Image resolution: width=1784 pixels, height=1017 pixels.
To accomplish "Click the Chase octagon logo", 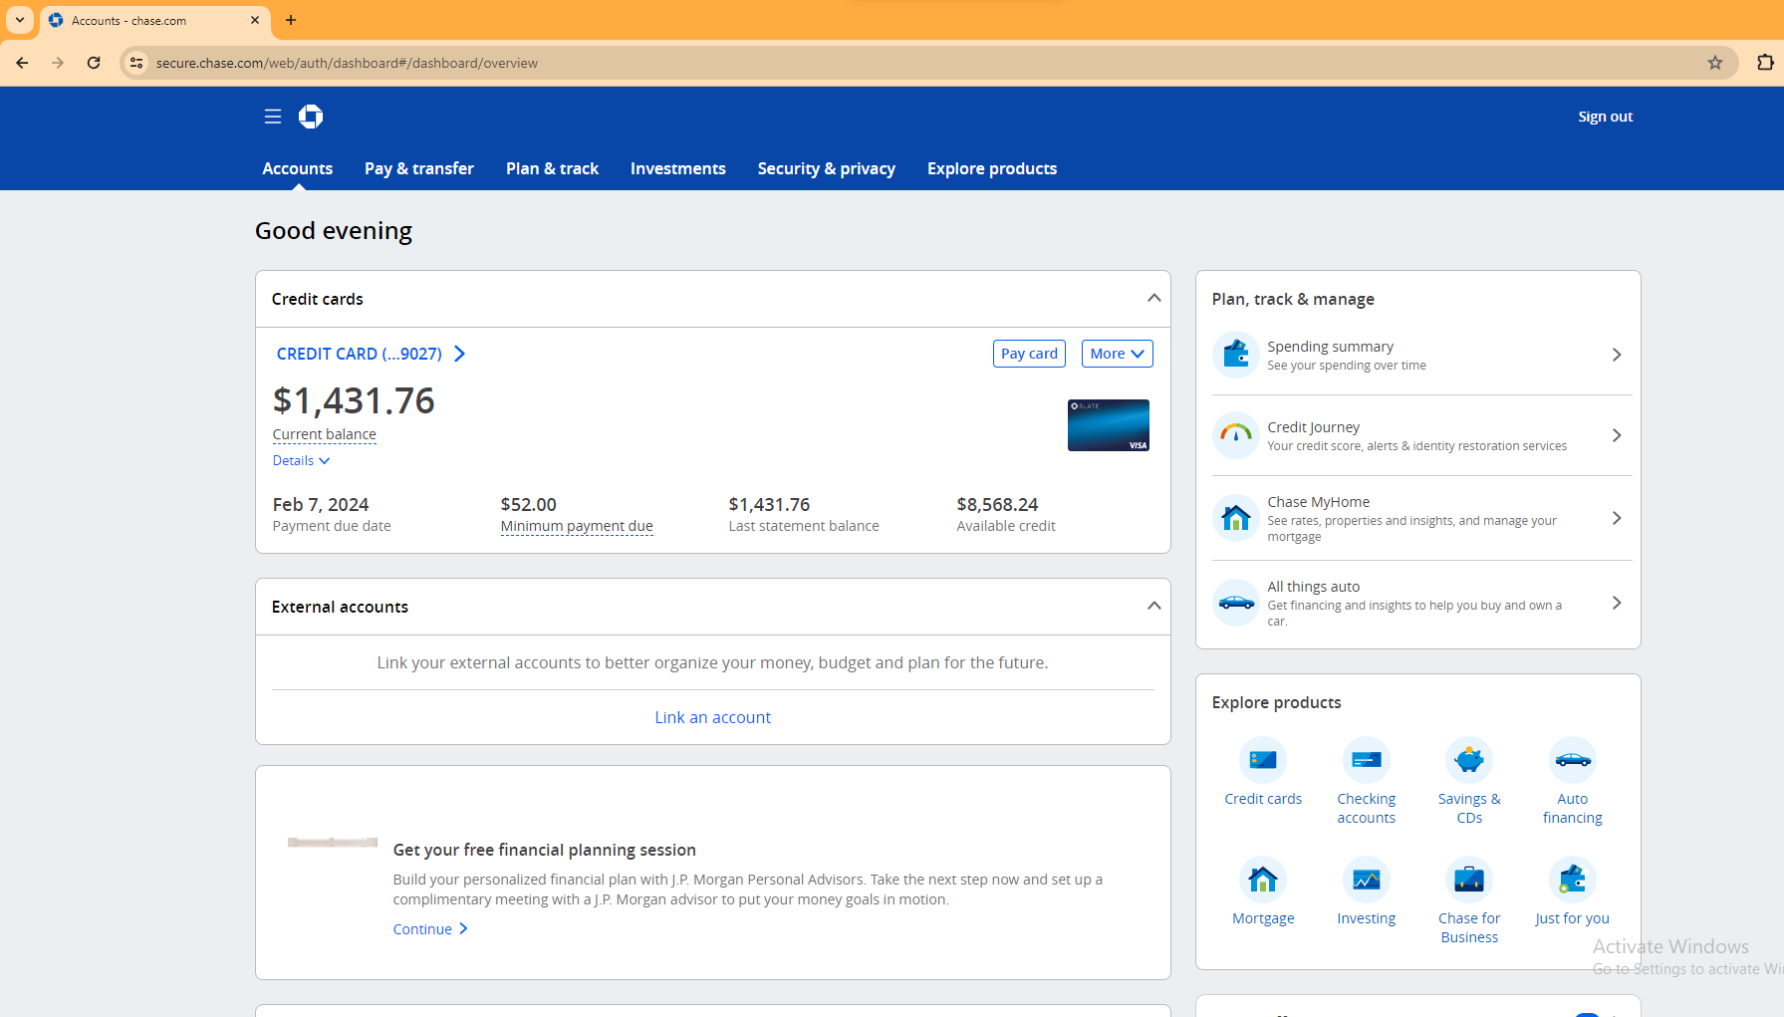I will click(x=311, y=117).
